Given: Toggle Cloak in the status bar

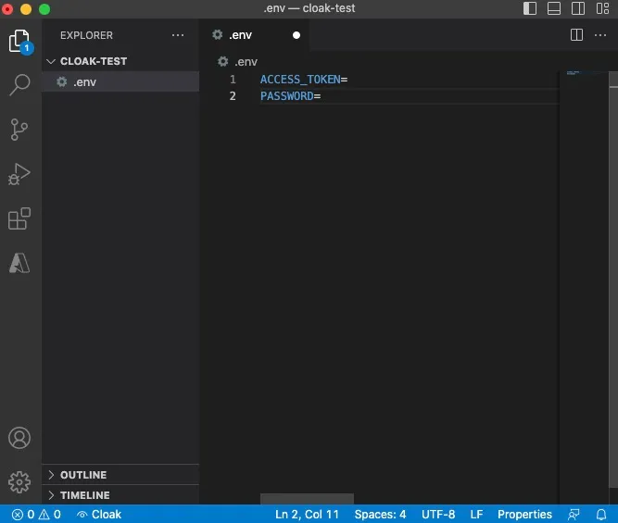Looking at the screenshot, I should tap(99, 514).
